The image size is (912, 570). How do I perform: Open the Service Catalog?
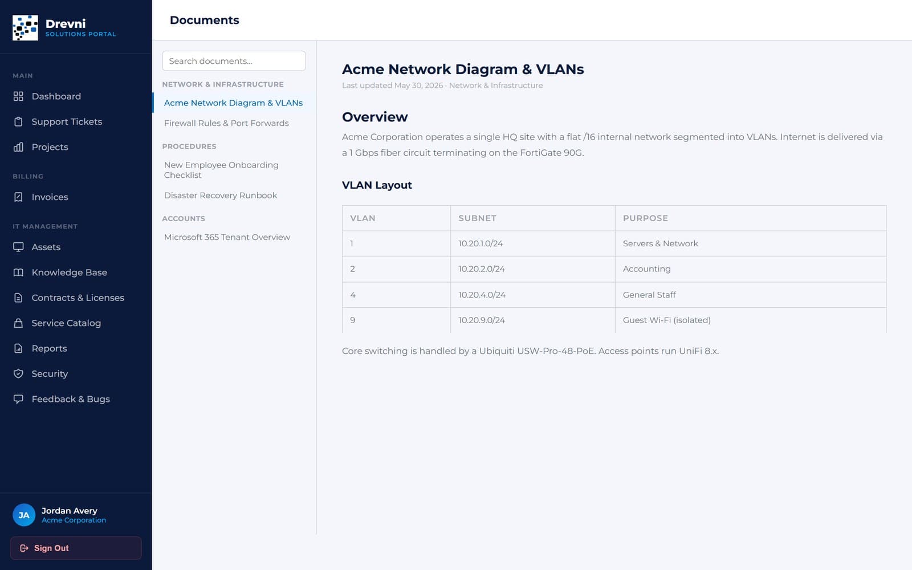[x=76, y=323]
